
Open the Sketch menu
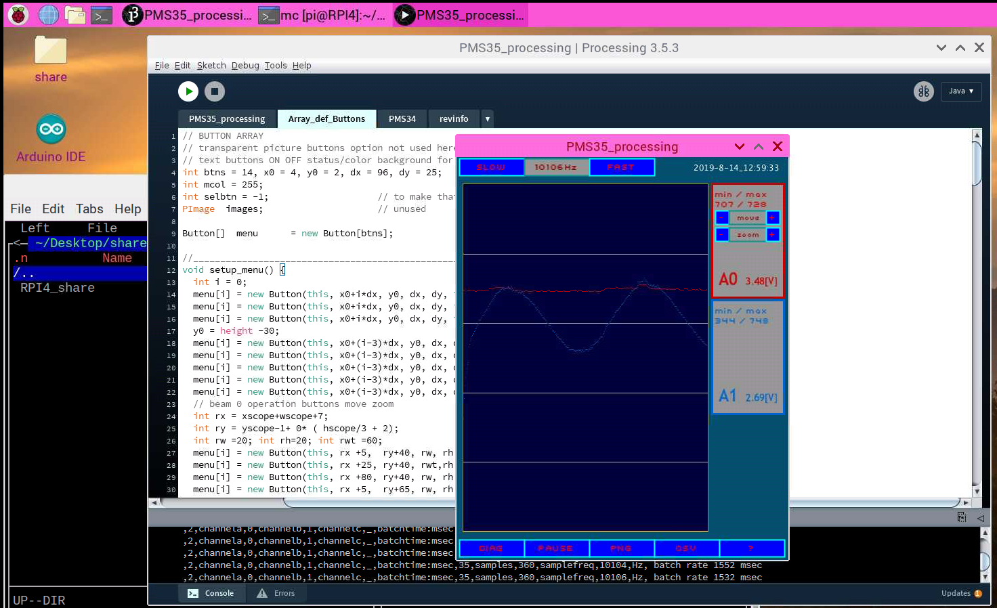click(211, 66)
